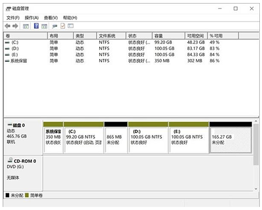Click the Forward arrow toolbar icon
This screenshot has width=262, height=210.
pyautogui.click(x=15, y=26)
